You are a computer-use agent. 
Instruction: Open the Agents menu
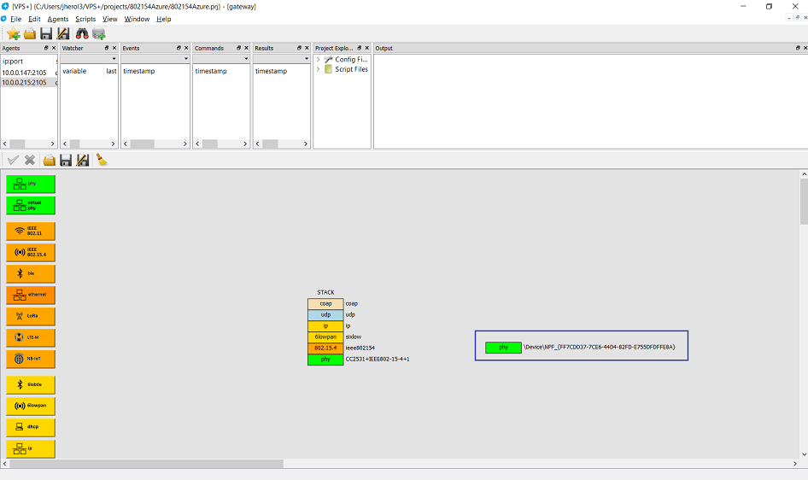point(58,19)
